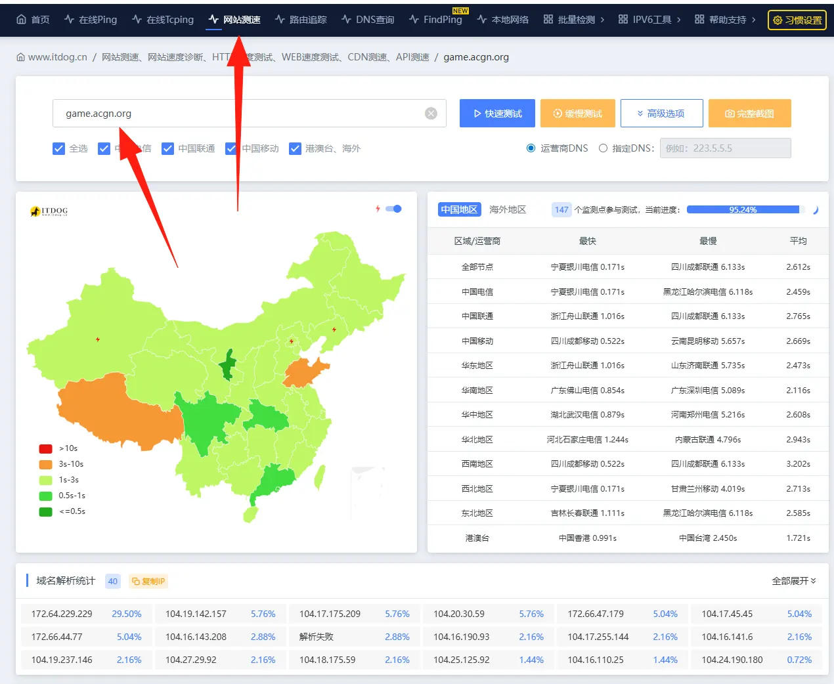Screen dimensions: 834x684
Task: Click the 0.5s-1s green legend swatch
Action: click(45, 496)
